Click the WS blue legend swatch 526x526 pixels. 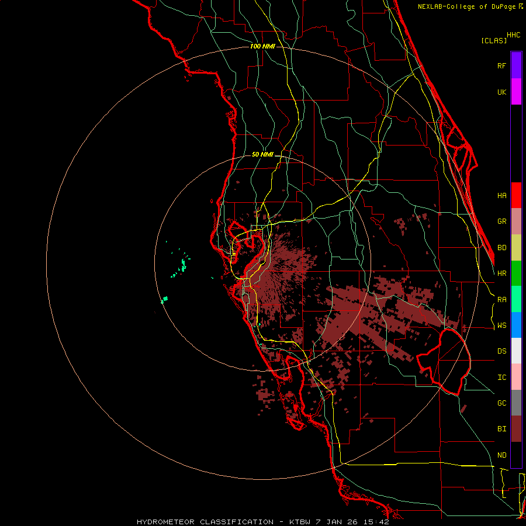click(516, 325)
